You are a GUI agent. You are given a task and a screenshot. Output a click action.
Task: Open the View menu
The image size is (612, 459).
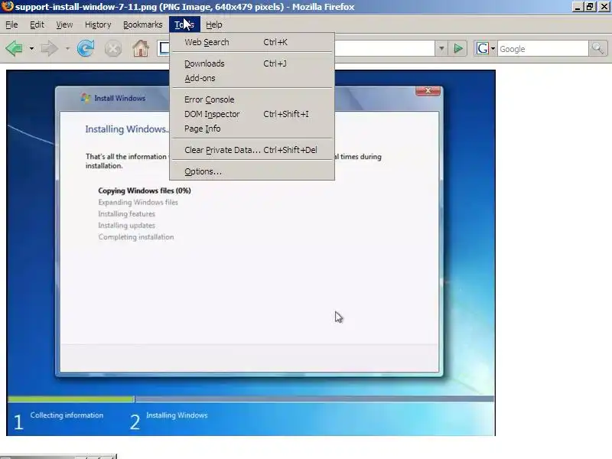(x=64, y=24)
